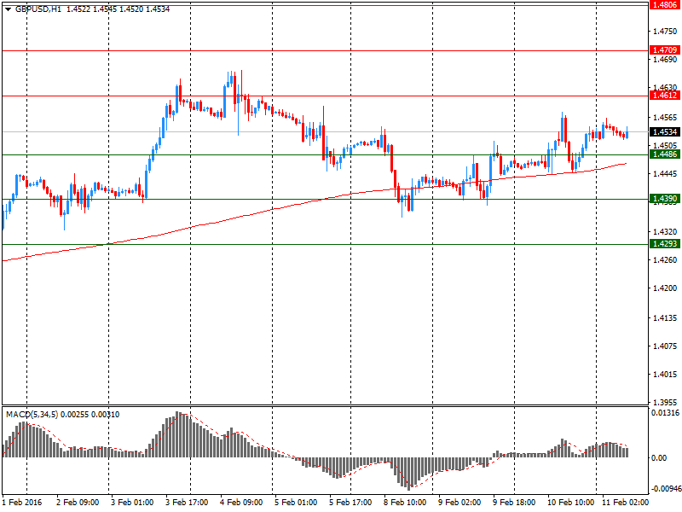Select the 1.4200 price scale value

coord(665,288)
